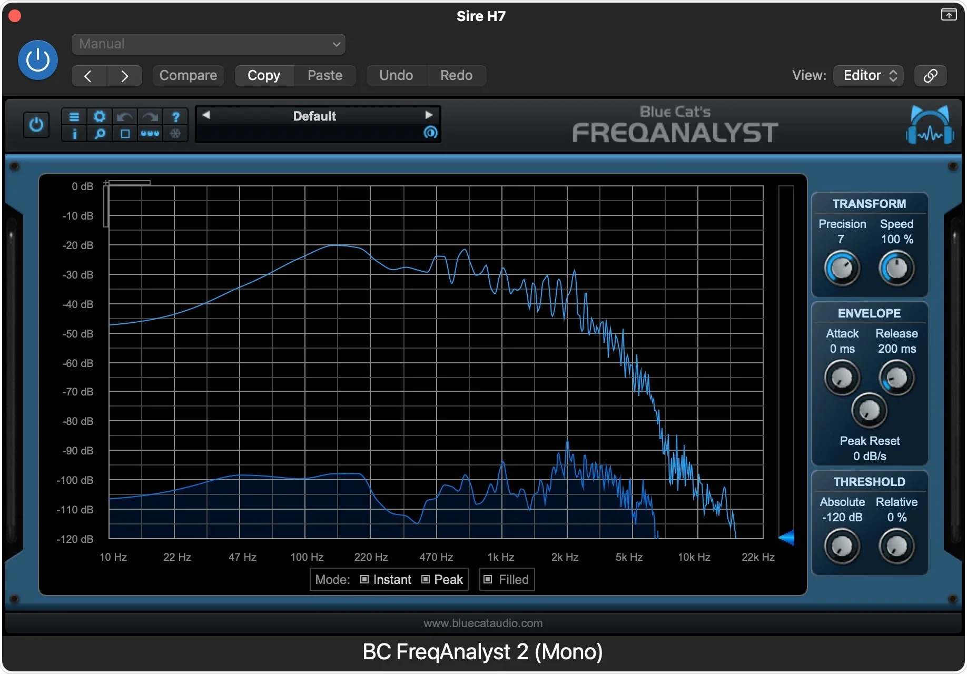Click the snowflake freeze icon
This screenshot has width=967, height=674.
coord(175,134)
